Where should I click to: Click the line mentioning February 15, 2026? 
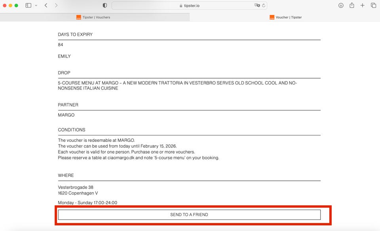point(117,146)
